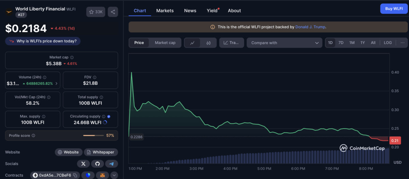Click the Buy WLFI button
Image resolution: width=409 pixels, height=179 pixels.
click(394, 9)
